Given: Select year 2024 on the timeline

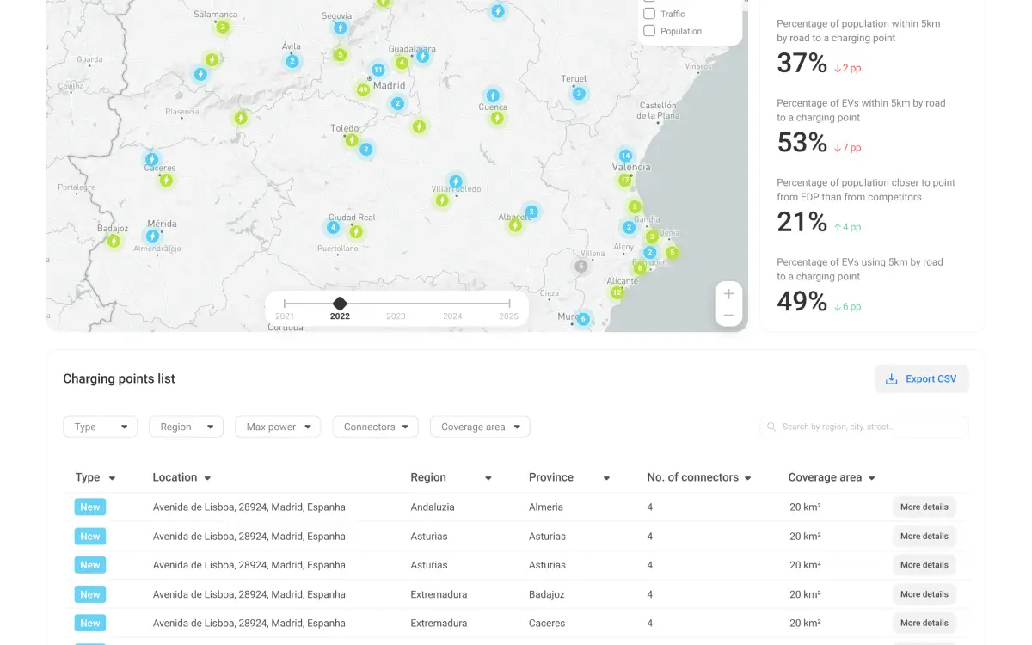Looking at the screenshot, I should (x=452, y=316).
